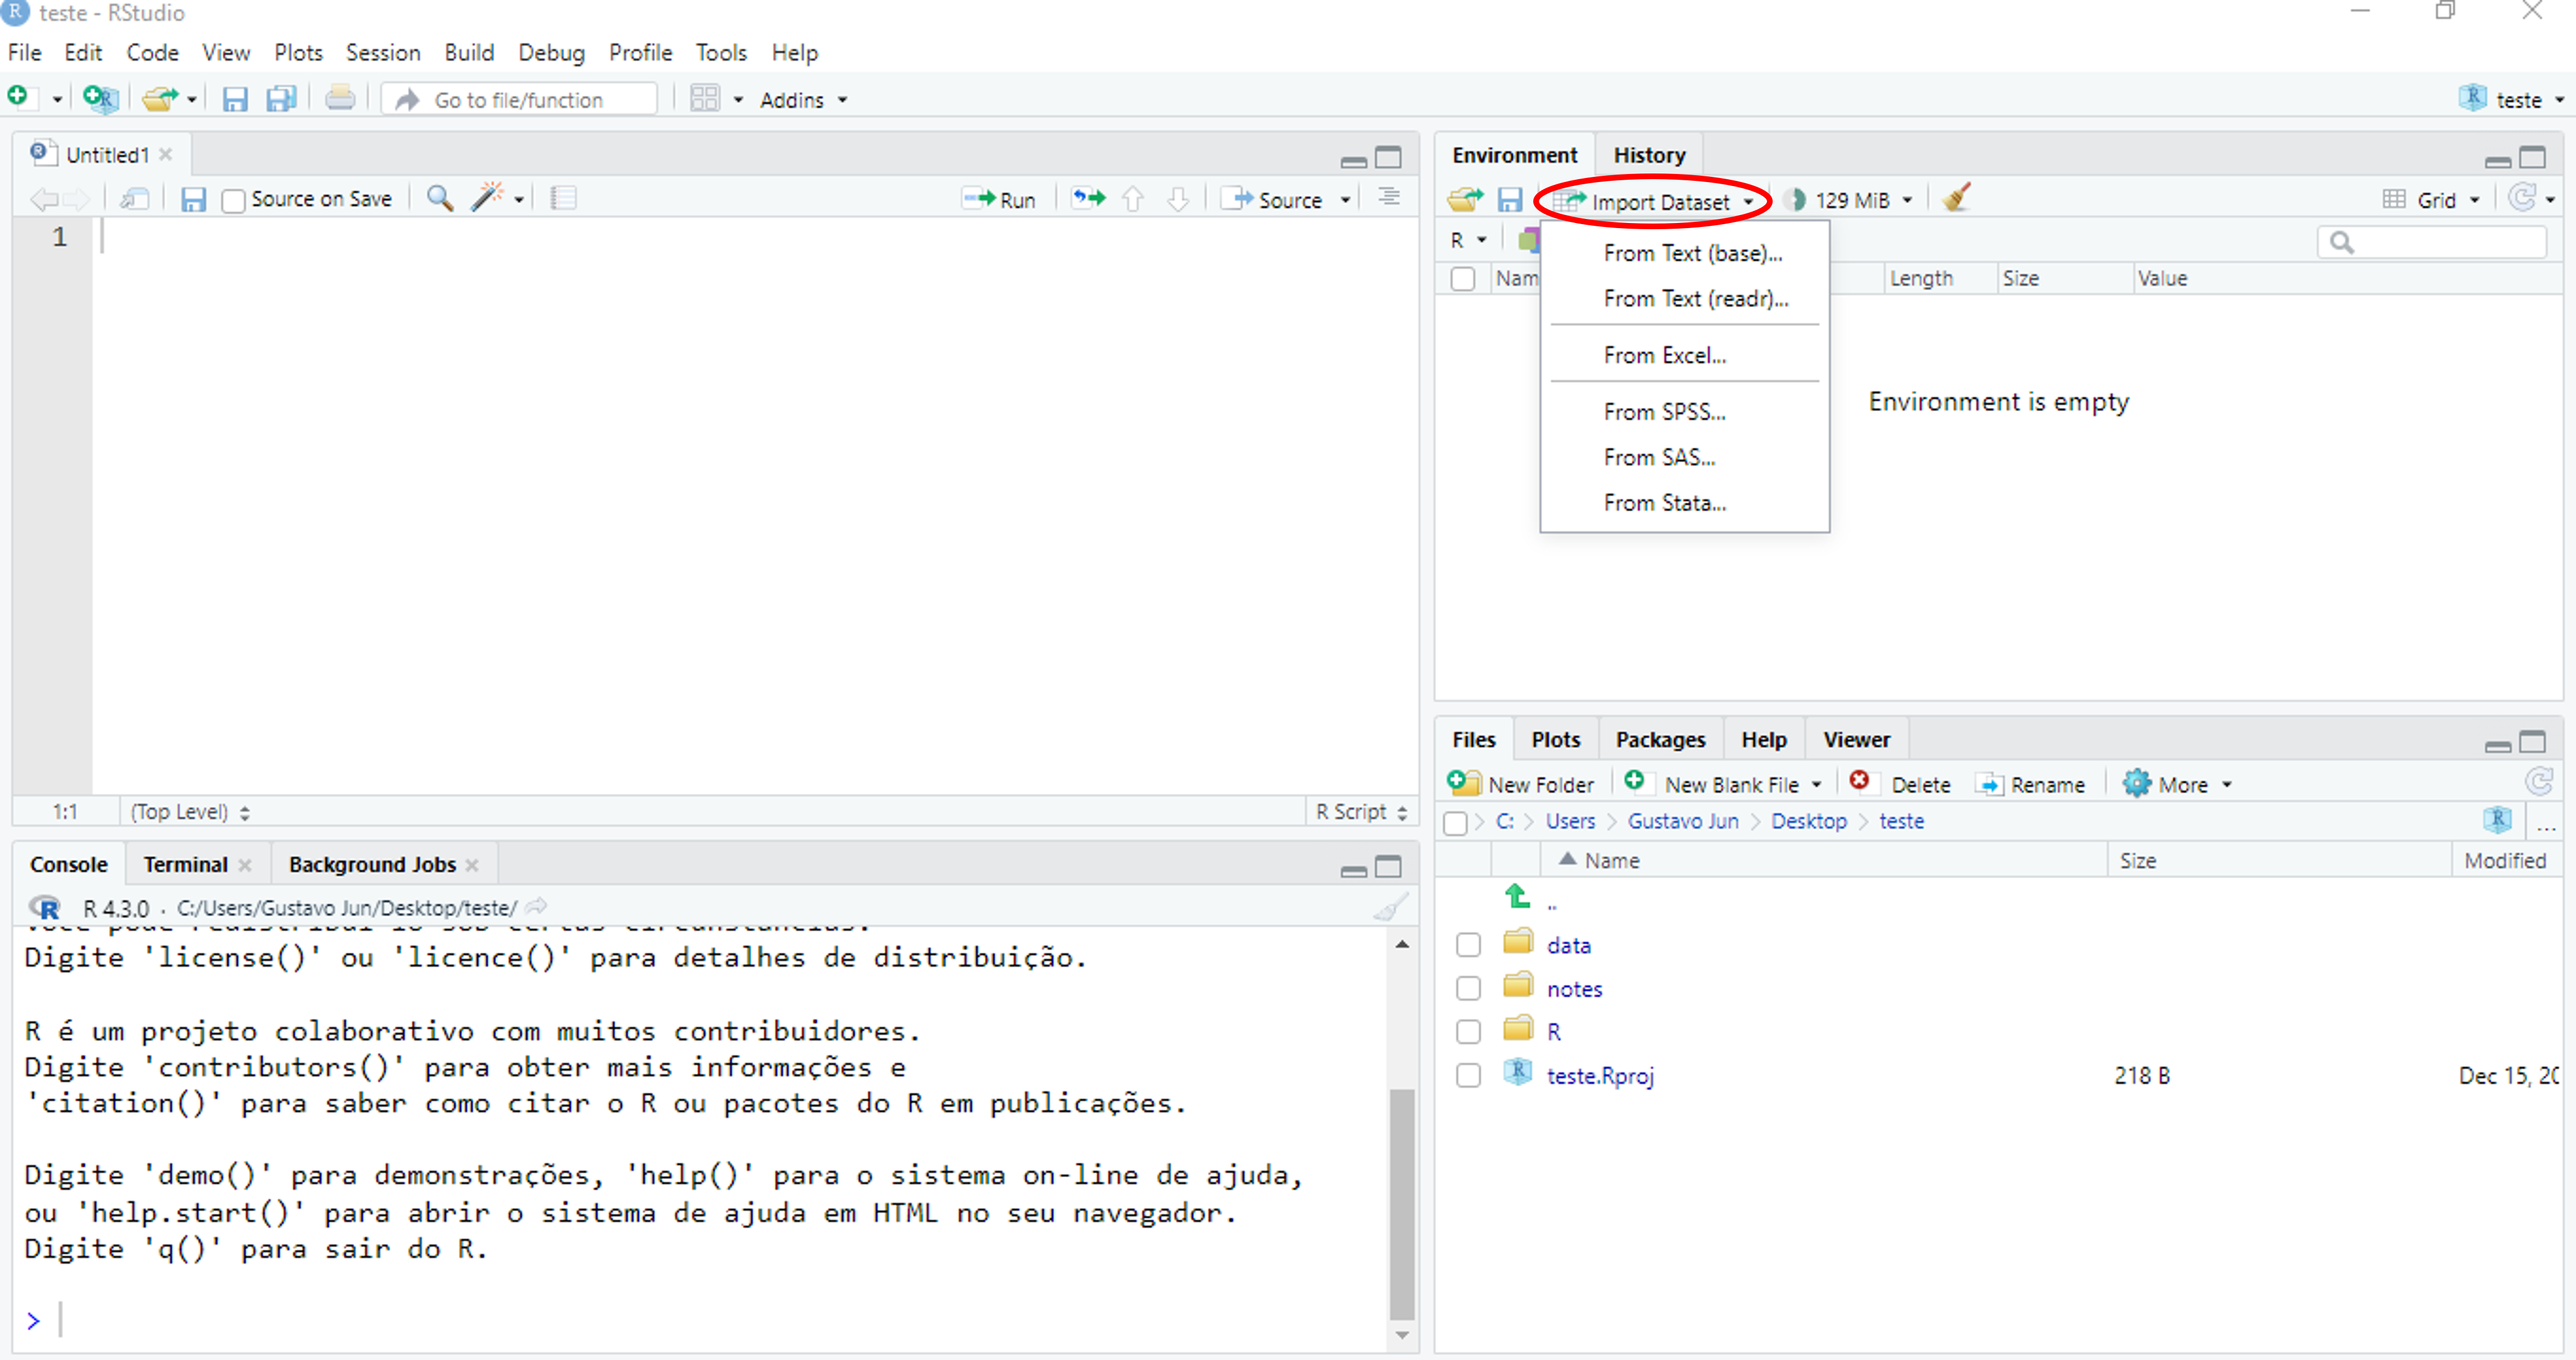Click the New File plus icon
Image resolution: width=2576 pixels, height=1360 pixels.
pyautogui.click(x=18, y=98)
